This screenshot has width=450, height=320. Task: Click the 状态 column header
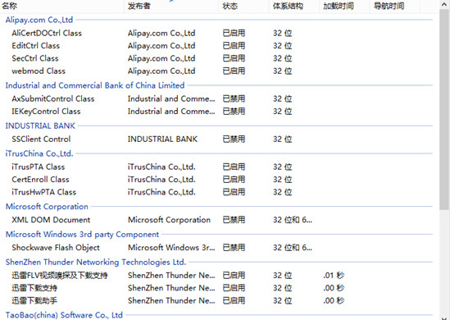click(x=243, y=6)
